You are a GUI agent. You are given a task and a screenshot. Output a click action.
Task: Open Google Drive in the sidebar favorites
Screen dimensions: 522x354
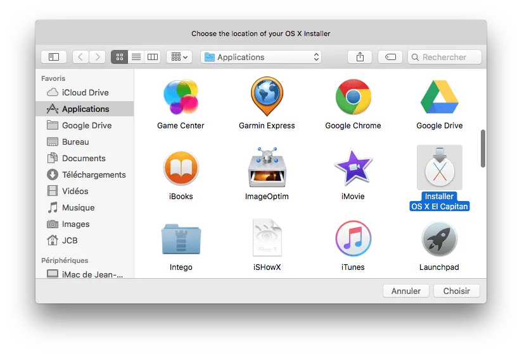85,125
